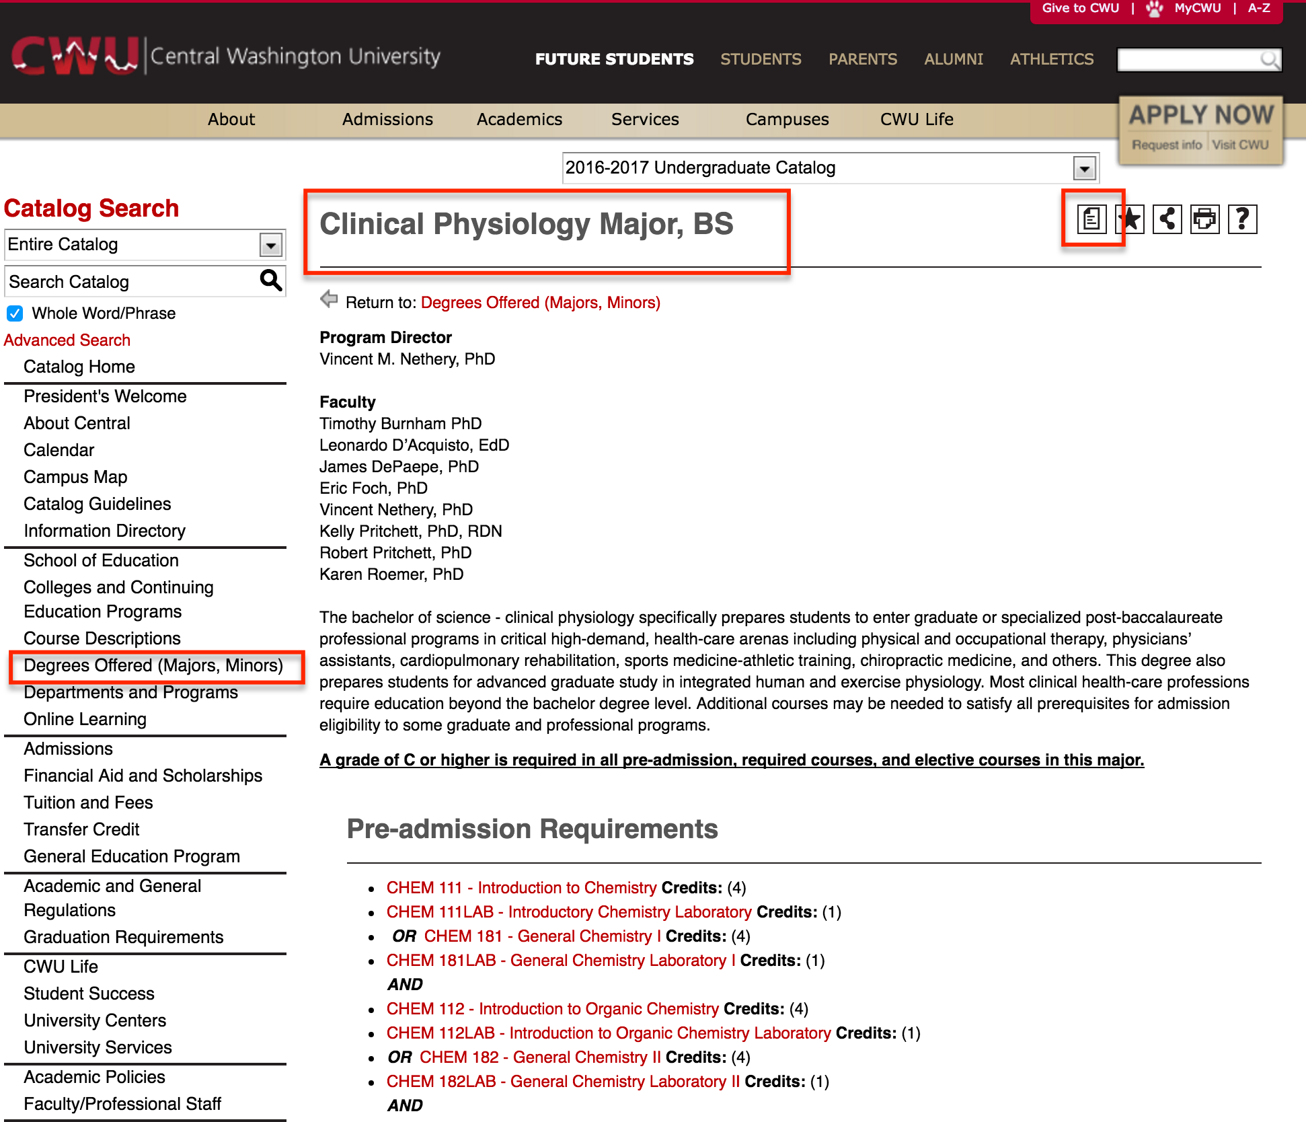Open Catalog Home in the sidebar
The width and height of the screenshot is (1306, 1122).
pos(79,367)
